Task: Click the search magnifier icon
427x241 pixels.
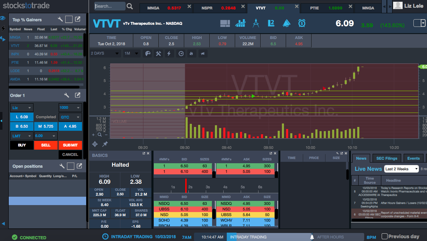Action: click(x=130, y=6)
